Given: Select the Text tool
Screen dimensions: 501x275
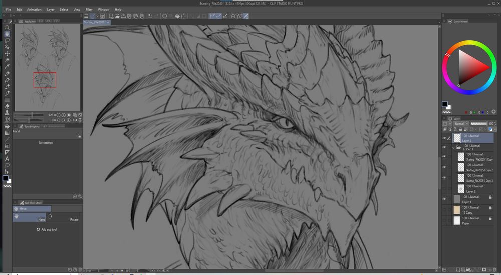Looking at the screenshot, I should point(7,159).
